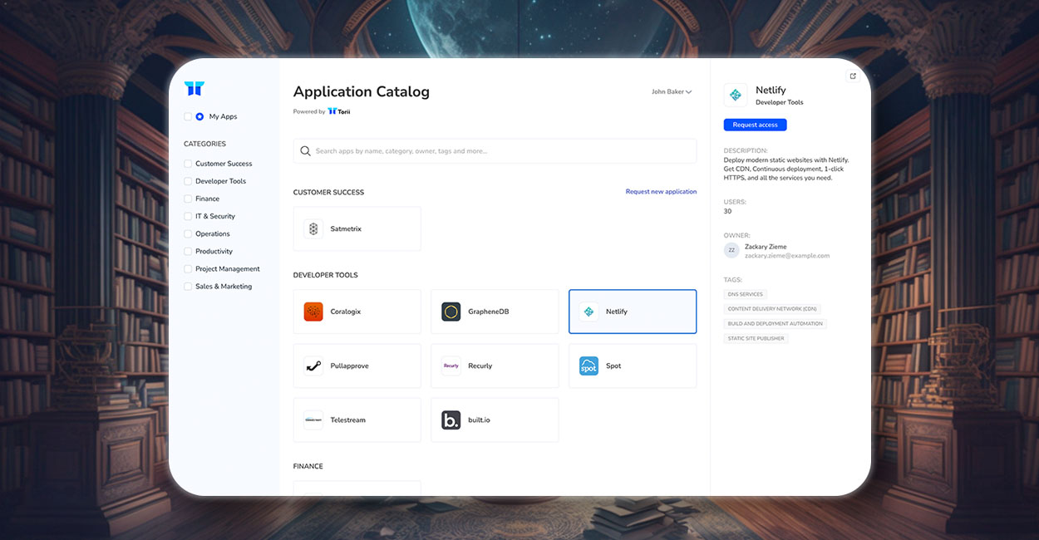Open the built.io app card
1039x540 pixels.
pos(495,420)
